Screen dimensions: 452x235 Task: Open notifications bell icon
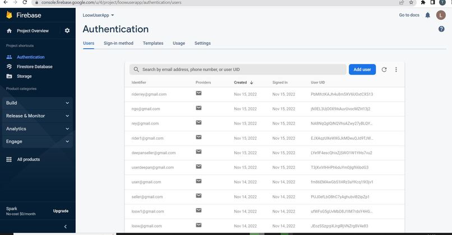[428, 15]
